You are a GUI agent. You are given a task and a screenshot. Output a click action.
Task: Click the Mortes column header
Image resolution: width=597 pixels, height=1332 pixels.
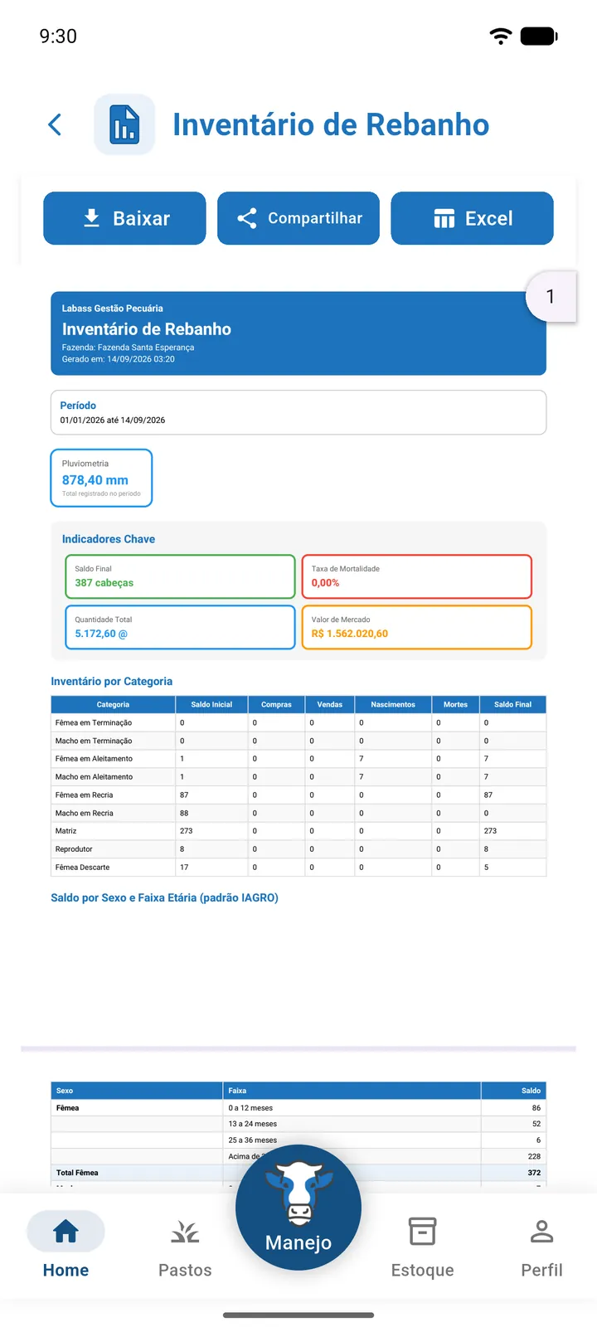(x=455, y=704)
